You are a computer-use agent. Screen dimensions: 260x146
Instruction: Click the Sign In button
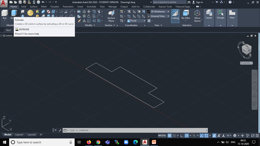tap(198, 2)
